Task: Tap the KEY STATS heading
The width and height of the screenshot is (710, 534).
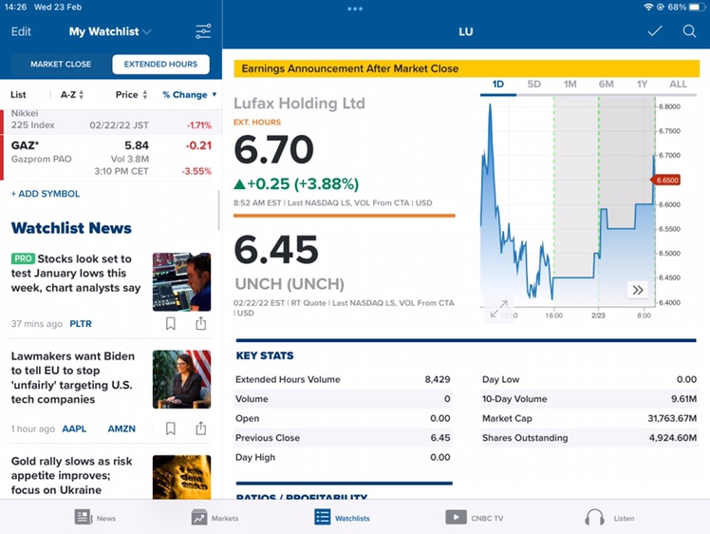Action: tap(265, 356)
